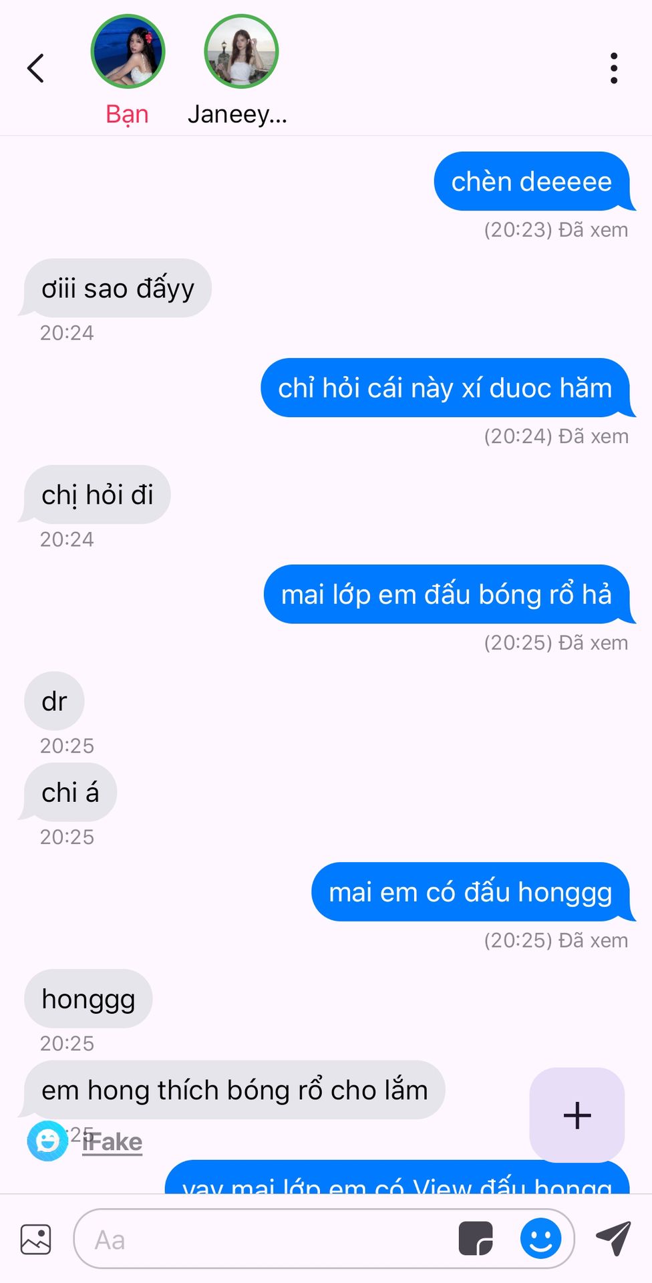Switch to the Bạn profile avatar
The image size is (652, 1283).
pos(128,51)
